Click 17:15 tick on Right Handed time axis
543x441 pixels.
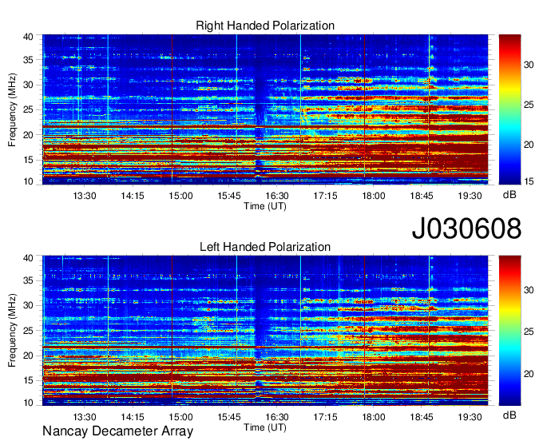pos(325,196)
